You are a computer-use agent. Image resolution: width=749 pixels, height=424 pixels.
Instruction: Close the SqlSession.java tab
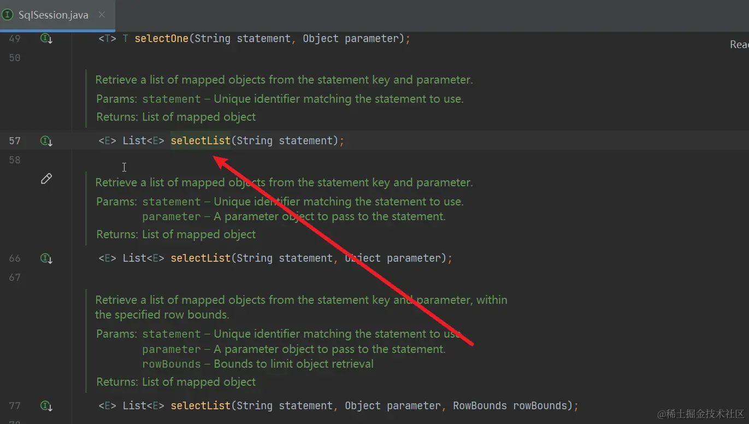[x=102, y=15]
